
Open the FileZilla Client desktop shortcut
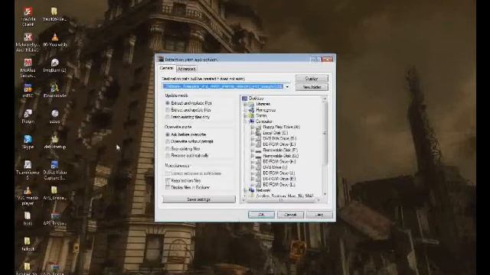click(x=28, y=16)
